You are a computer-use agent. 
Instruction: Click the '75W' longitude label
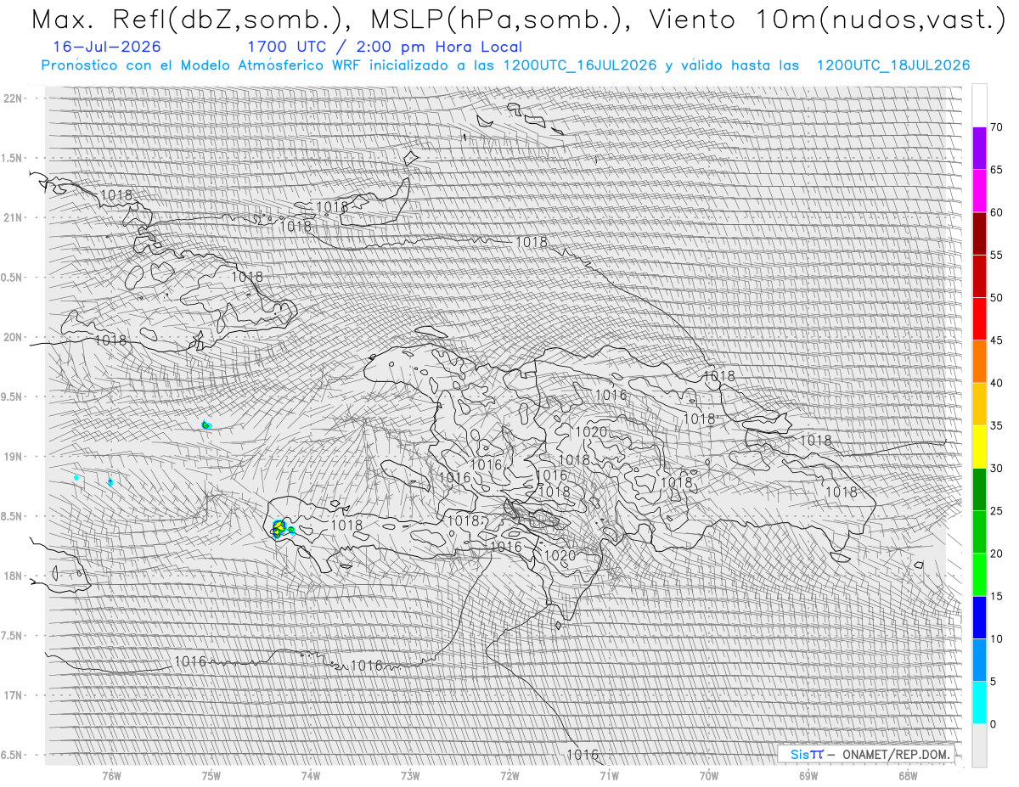tap(211, 776)
